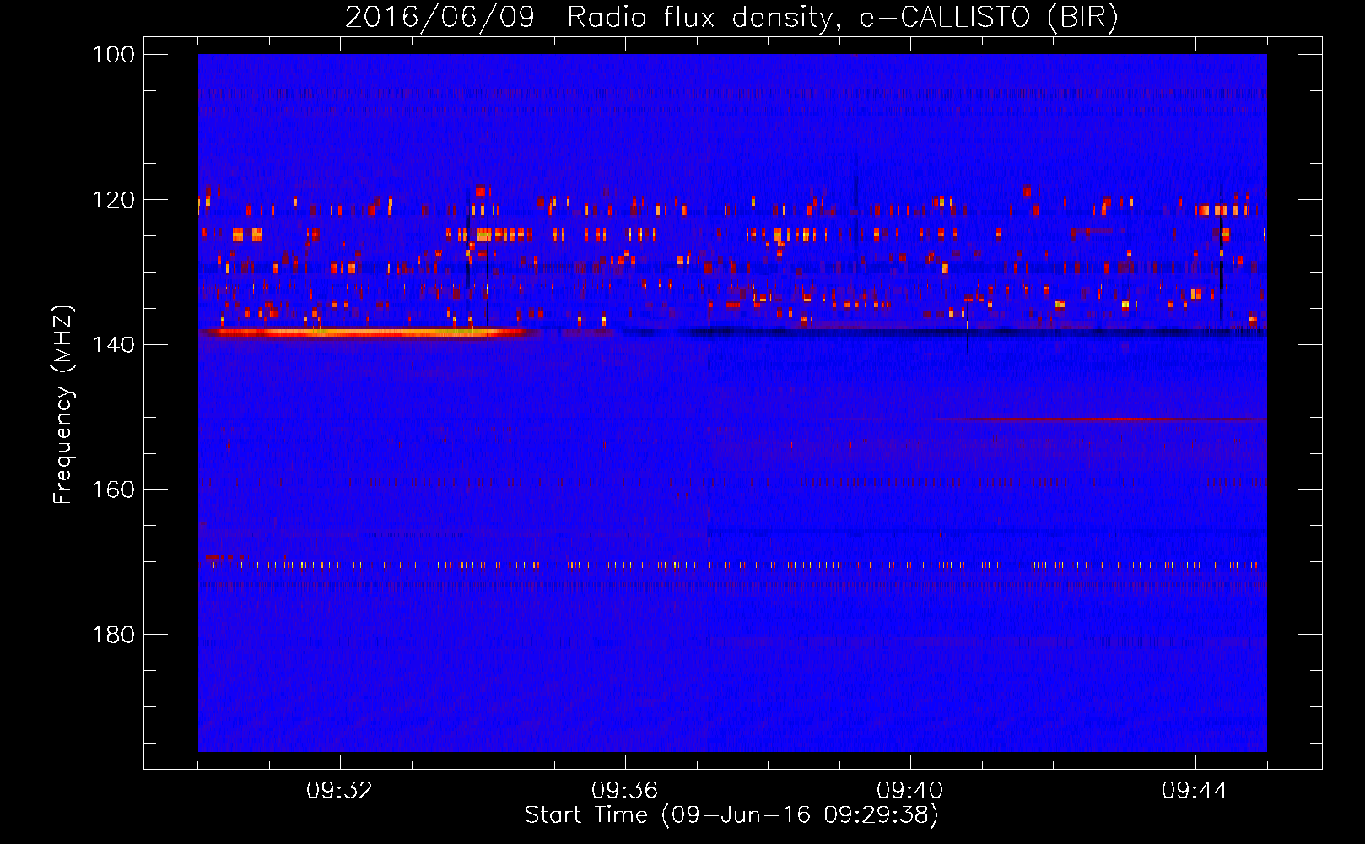Image resolution: width=1365 pixels, height=844 pixels.
Task: Click the 09:40 time tick label
Action: click(910, 791)
